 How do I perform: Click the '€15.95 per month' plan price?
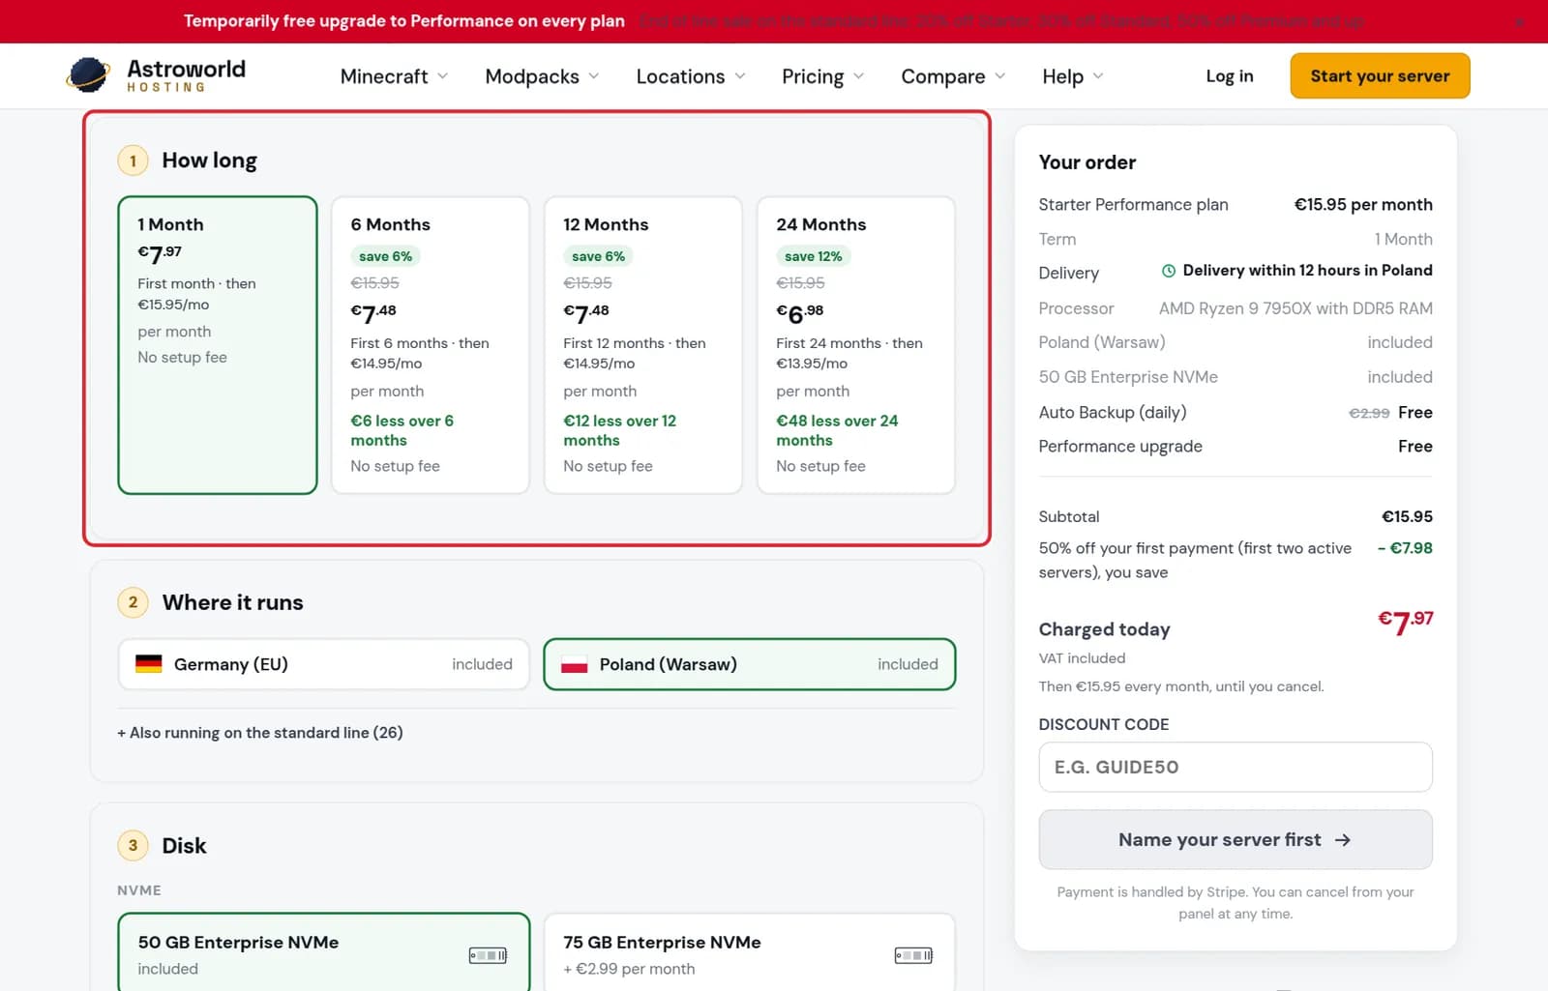[x=1363, y=205]
